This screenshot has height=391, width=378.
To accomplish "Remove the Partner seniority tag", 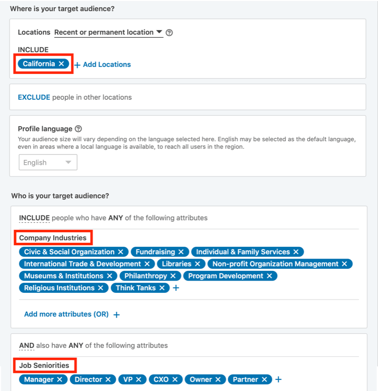I will click(x=264, y=380).
